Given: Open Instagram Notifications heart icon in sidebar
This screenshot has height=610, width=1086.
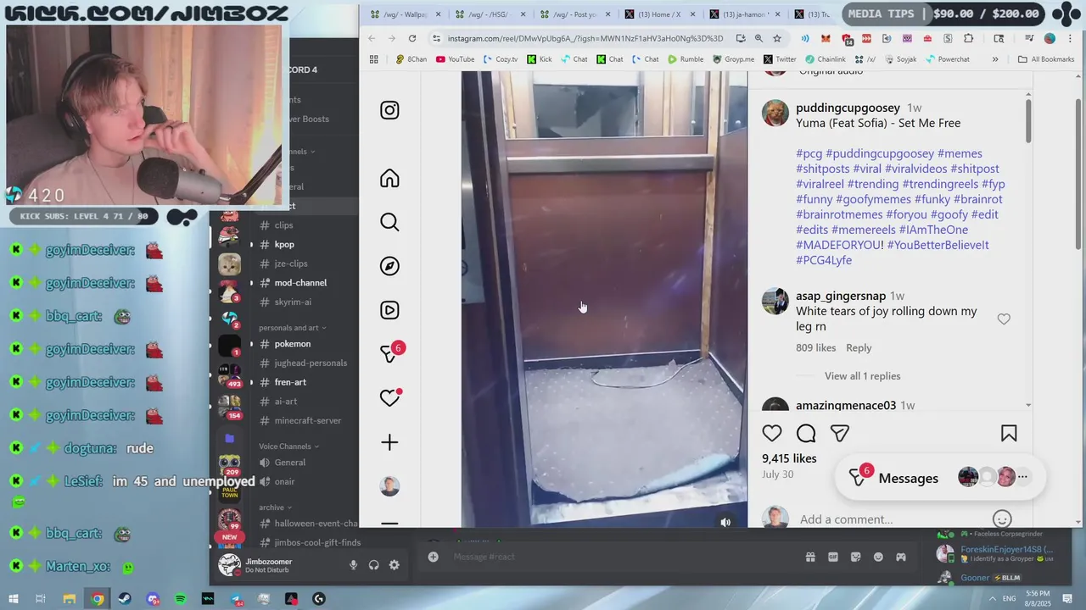Looking at the screenshot, I should (x=389, y=398).
